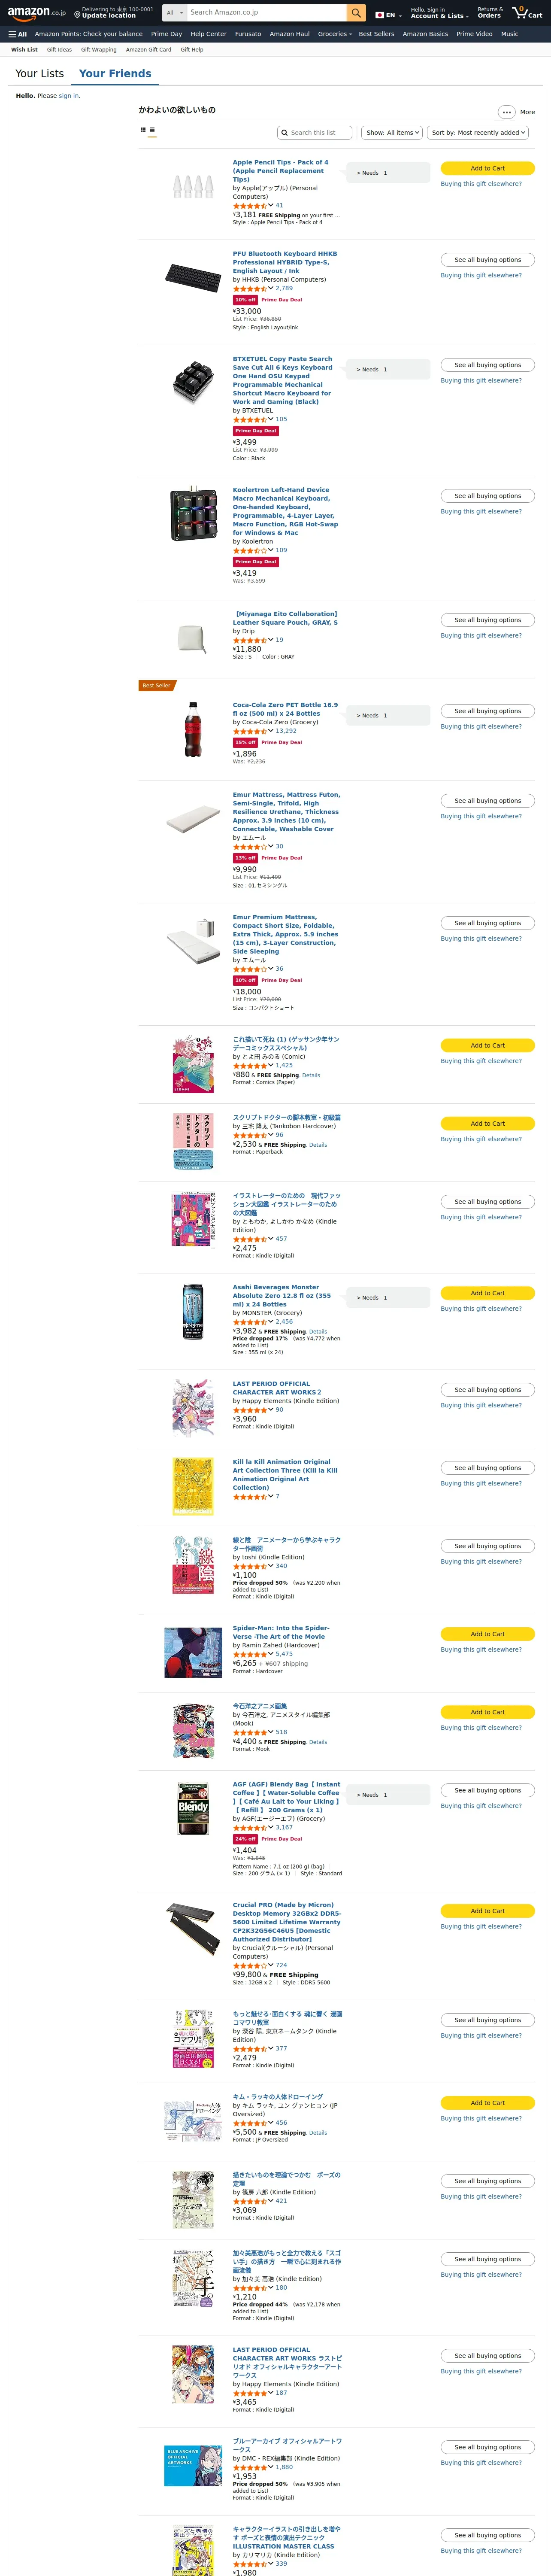551x2576 pixels.
Task: Switch to the Your Lists tab
Action: point(40,74)
